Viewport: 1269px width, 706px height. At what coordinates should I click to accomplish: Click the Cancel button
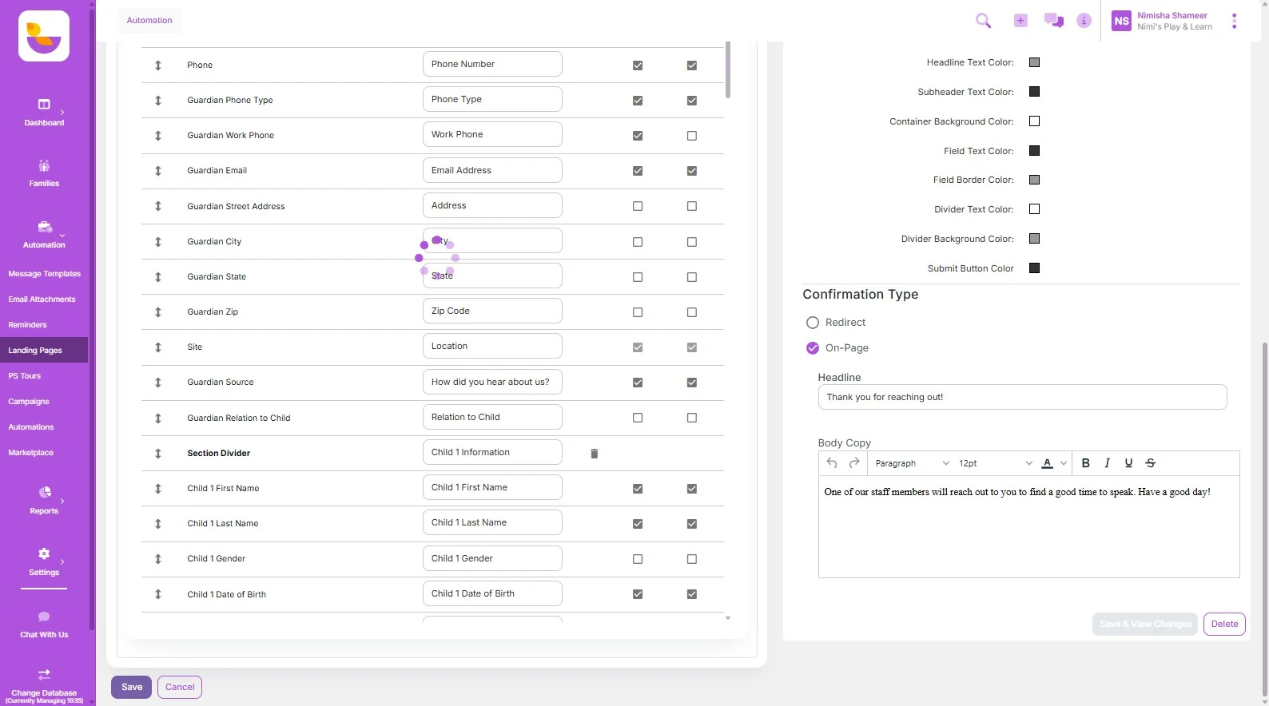[x=180, y=687]
